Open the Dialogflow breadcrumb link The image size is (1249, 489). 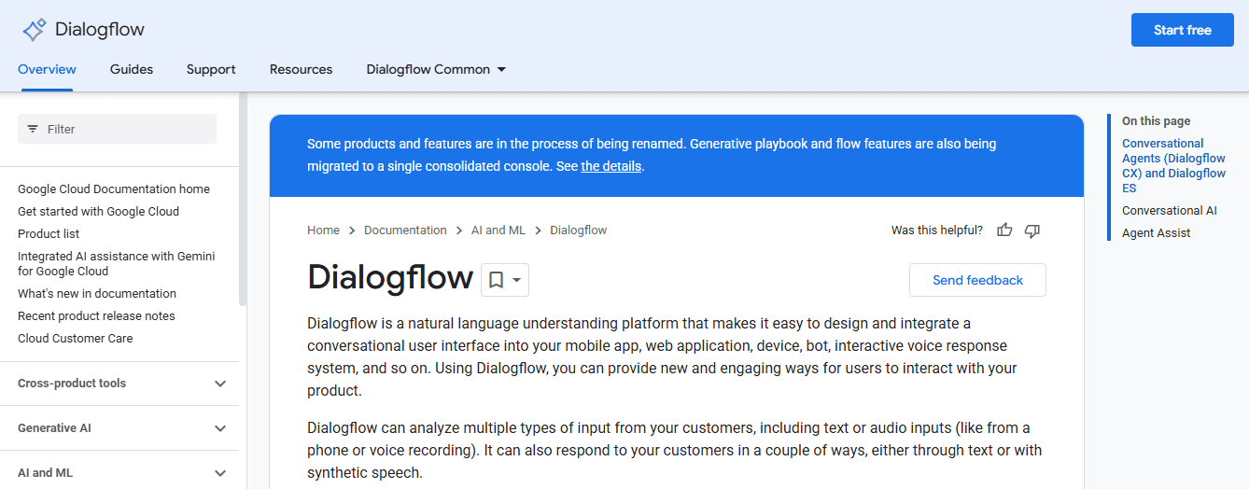pos(578,230)
